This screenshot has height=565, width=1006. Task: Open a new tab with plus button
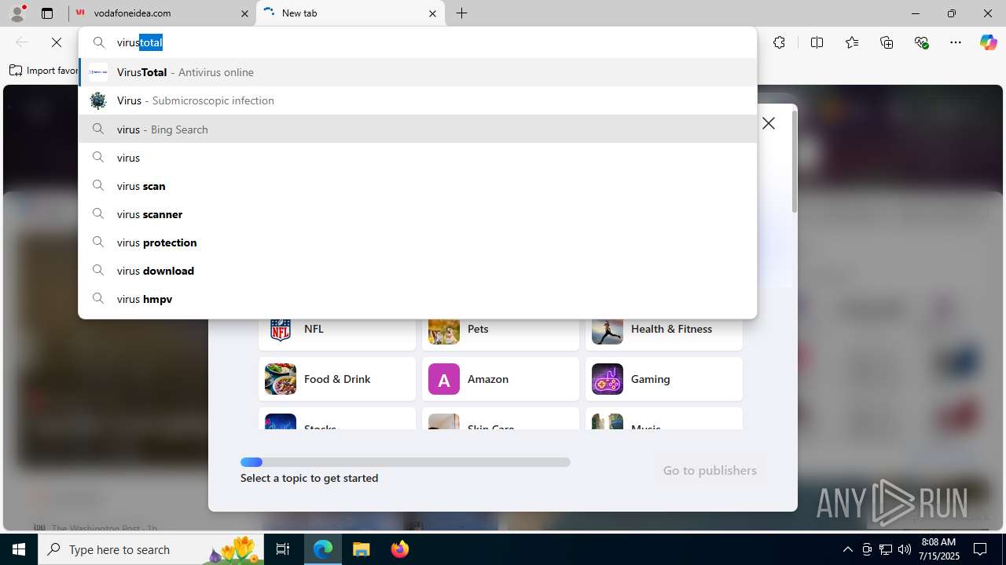coord(462,13)
